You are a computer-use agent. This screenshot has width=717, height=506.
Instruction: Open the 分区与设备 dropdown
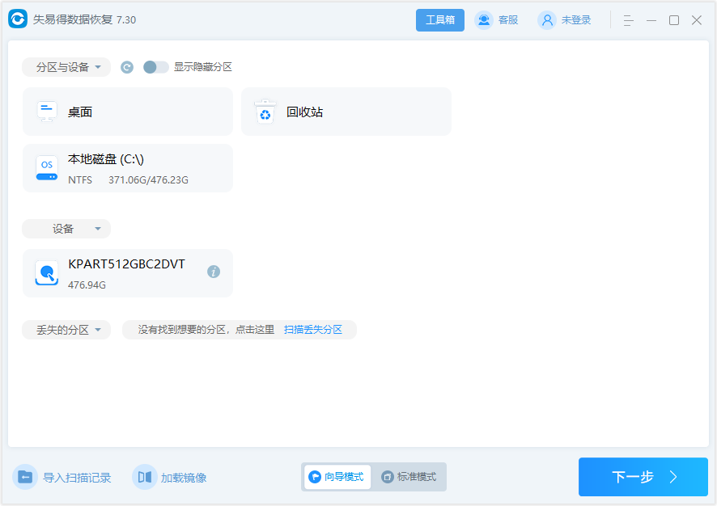(x=66, y=67)
